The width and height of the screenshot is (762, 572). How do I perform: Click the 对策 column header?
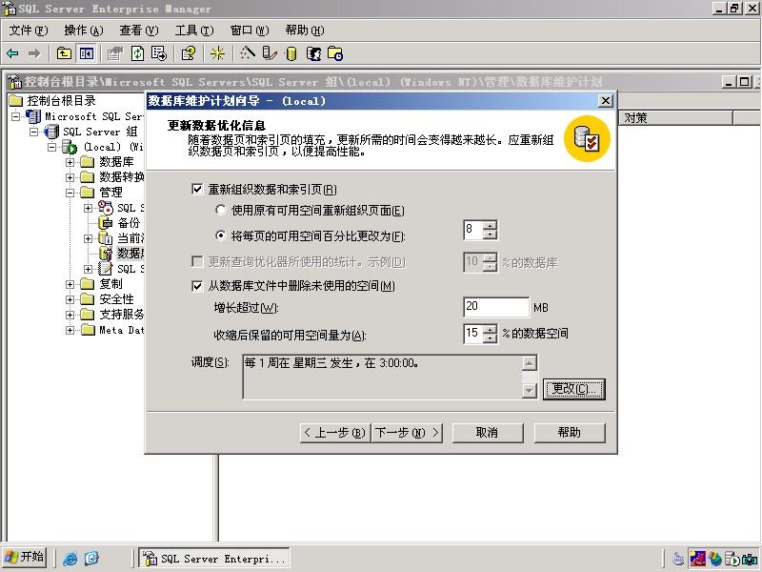coord(675,117)
